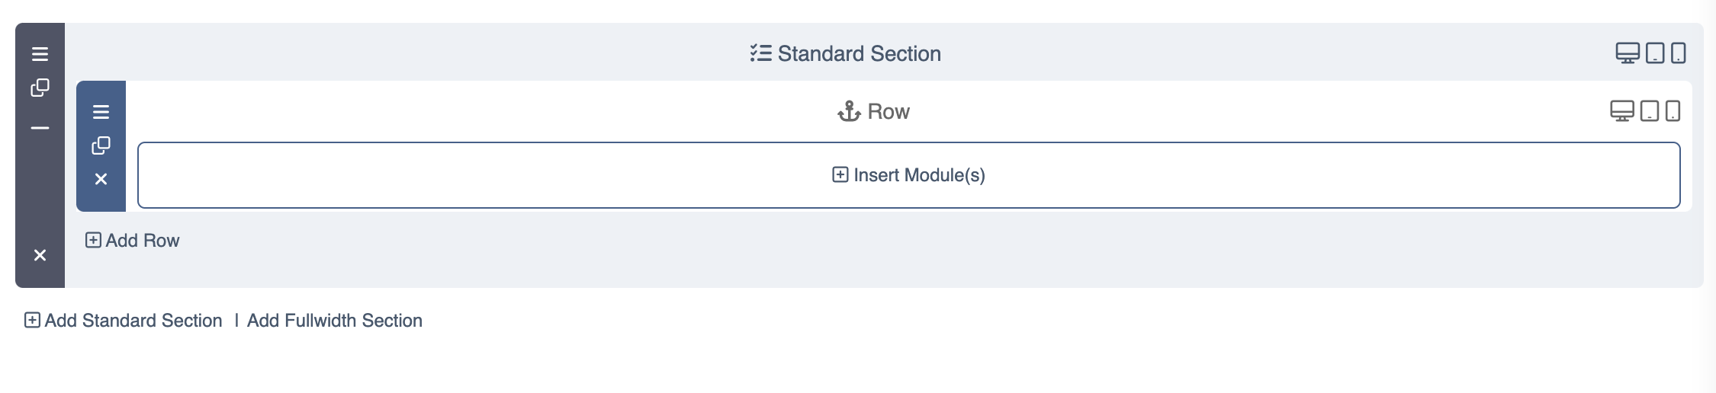Toggle phone visibility for Standard Section
This screenshot has height=393, width=1716.
1679,53
